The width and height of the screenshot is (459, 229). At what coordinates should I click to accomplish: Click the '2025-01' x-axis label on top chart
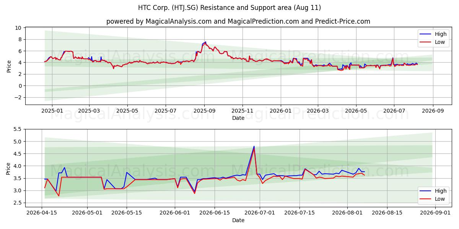click(x=52, y=111)
